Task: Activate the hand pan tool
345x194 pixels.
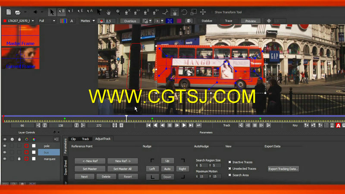Action: tap(109, 12)
